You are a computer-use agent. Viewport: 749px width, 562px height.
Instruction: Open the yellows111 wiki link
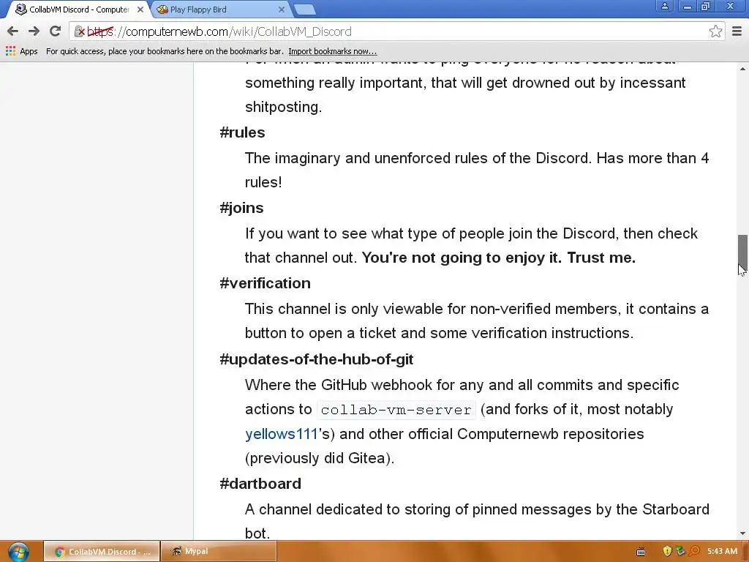point(282,434)
